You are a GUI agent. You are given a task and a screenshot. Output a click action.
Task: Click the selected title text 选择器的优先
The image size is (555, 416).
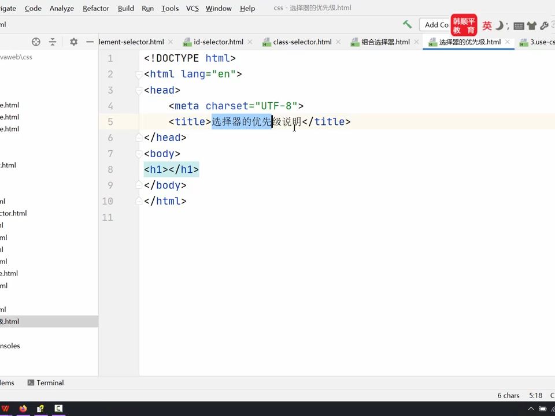[242, 122]
